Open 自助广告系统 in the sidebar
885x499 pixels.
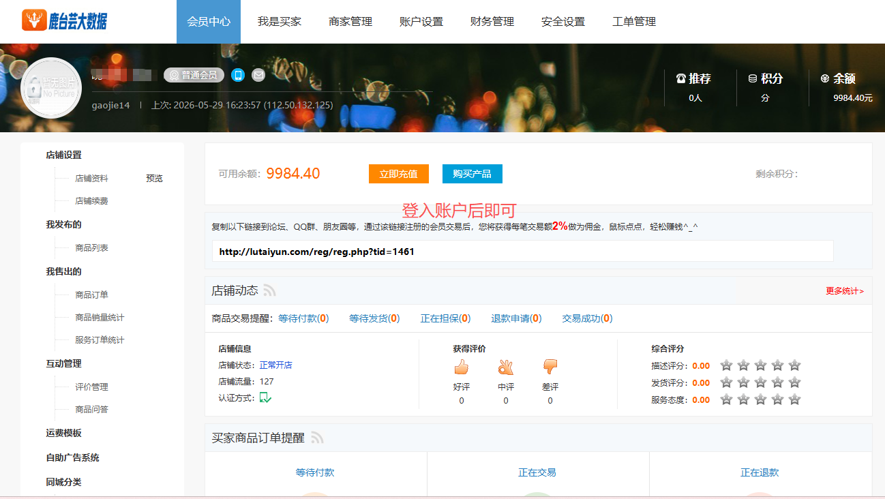(x=72, y=458)
